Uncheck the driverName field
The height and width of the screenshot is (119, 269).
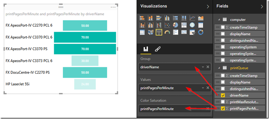[223, 95]
